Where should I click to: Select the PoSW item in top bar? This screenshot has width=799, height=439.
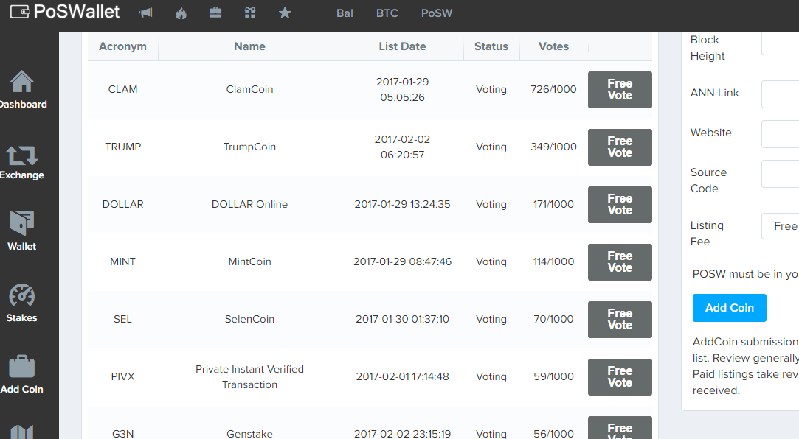tap(437, 13)
